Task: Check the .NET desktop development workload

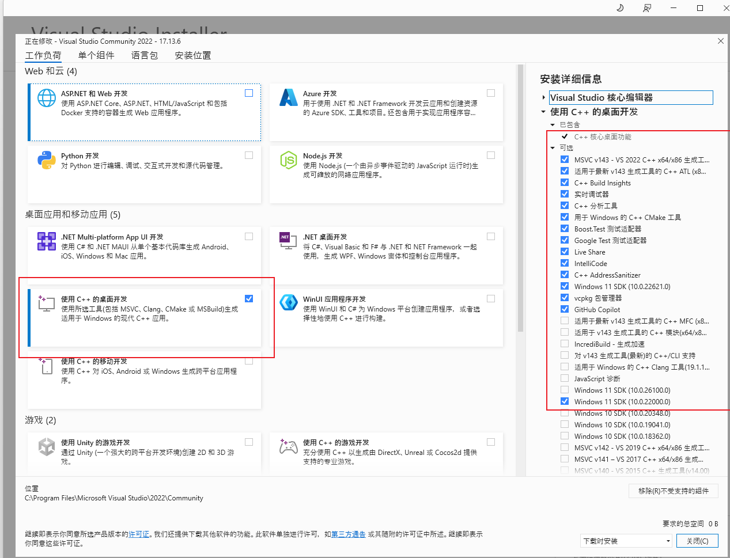Action: click(x=491, y=236)
